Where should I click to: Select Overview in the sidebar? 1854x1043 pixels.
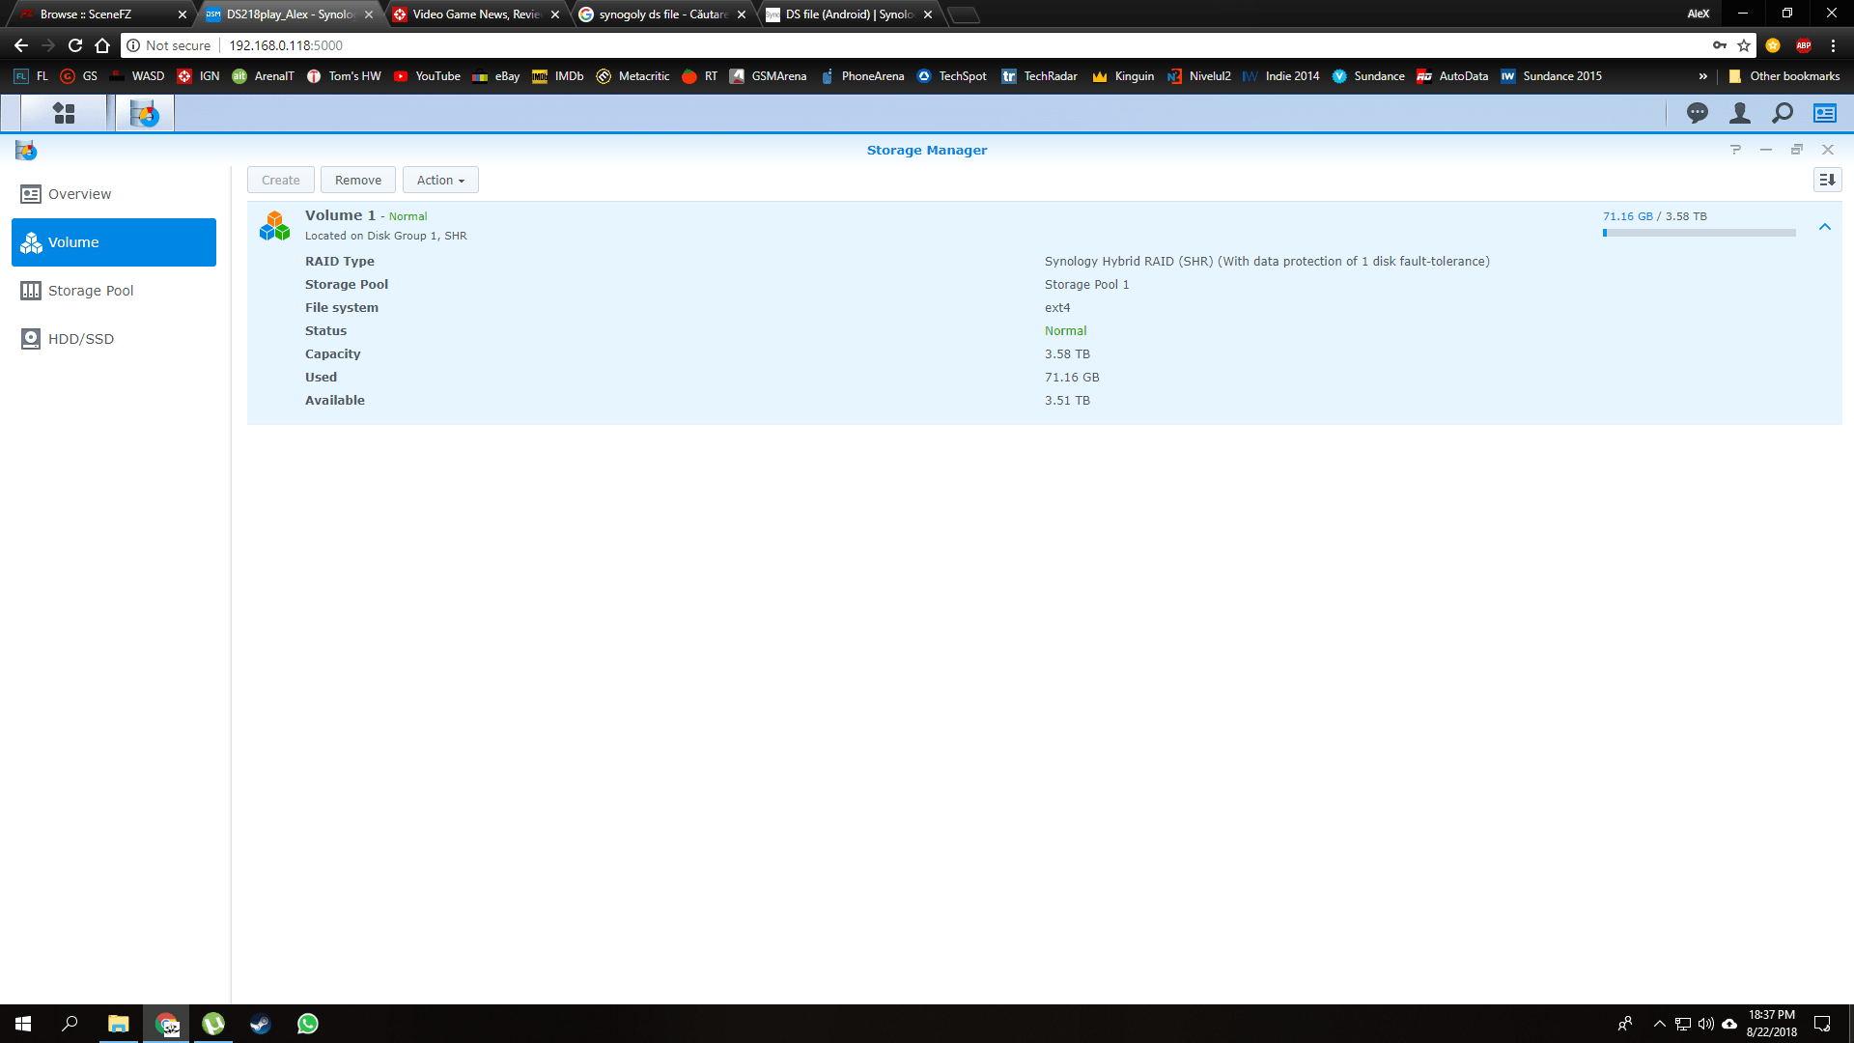(x=79, y=194)
